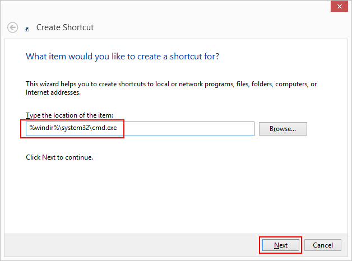Place cursor on cmd.exe in the path
The width and height of the screenshot is (352, 261).
coord(105,128)
